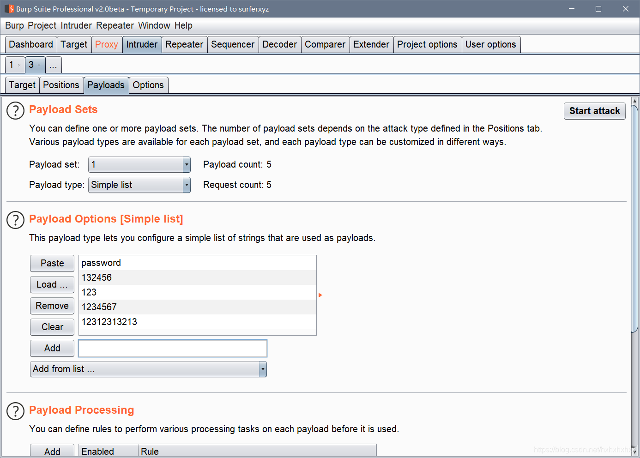Click Add button next to text field
This screenshot has width=640, height=458.
pos(52,348)
